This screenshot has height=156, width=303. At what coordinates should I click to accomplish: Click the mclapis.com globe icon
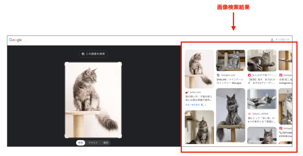218,75
